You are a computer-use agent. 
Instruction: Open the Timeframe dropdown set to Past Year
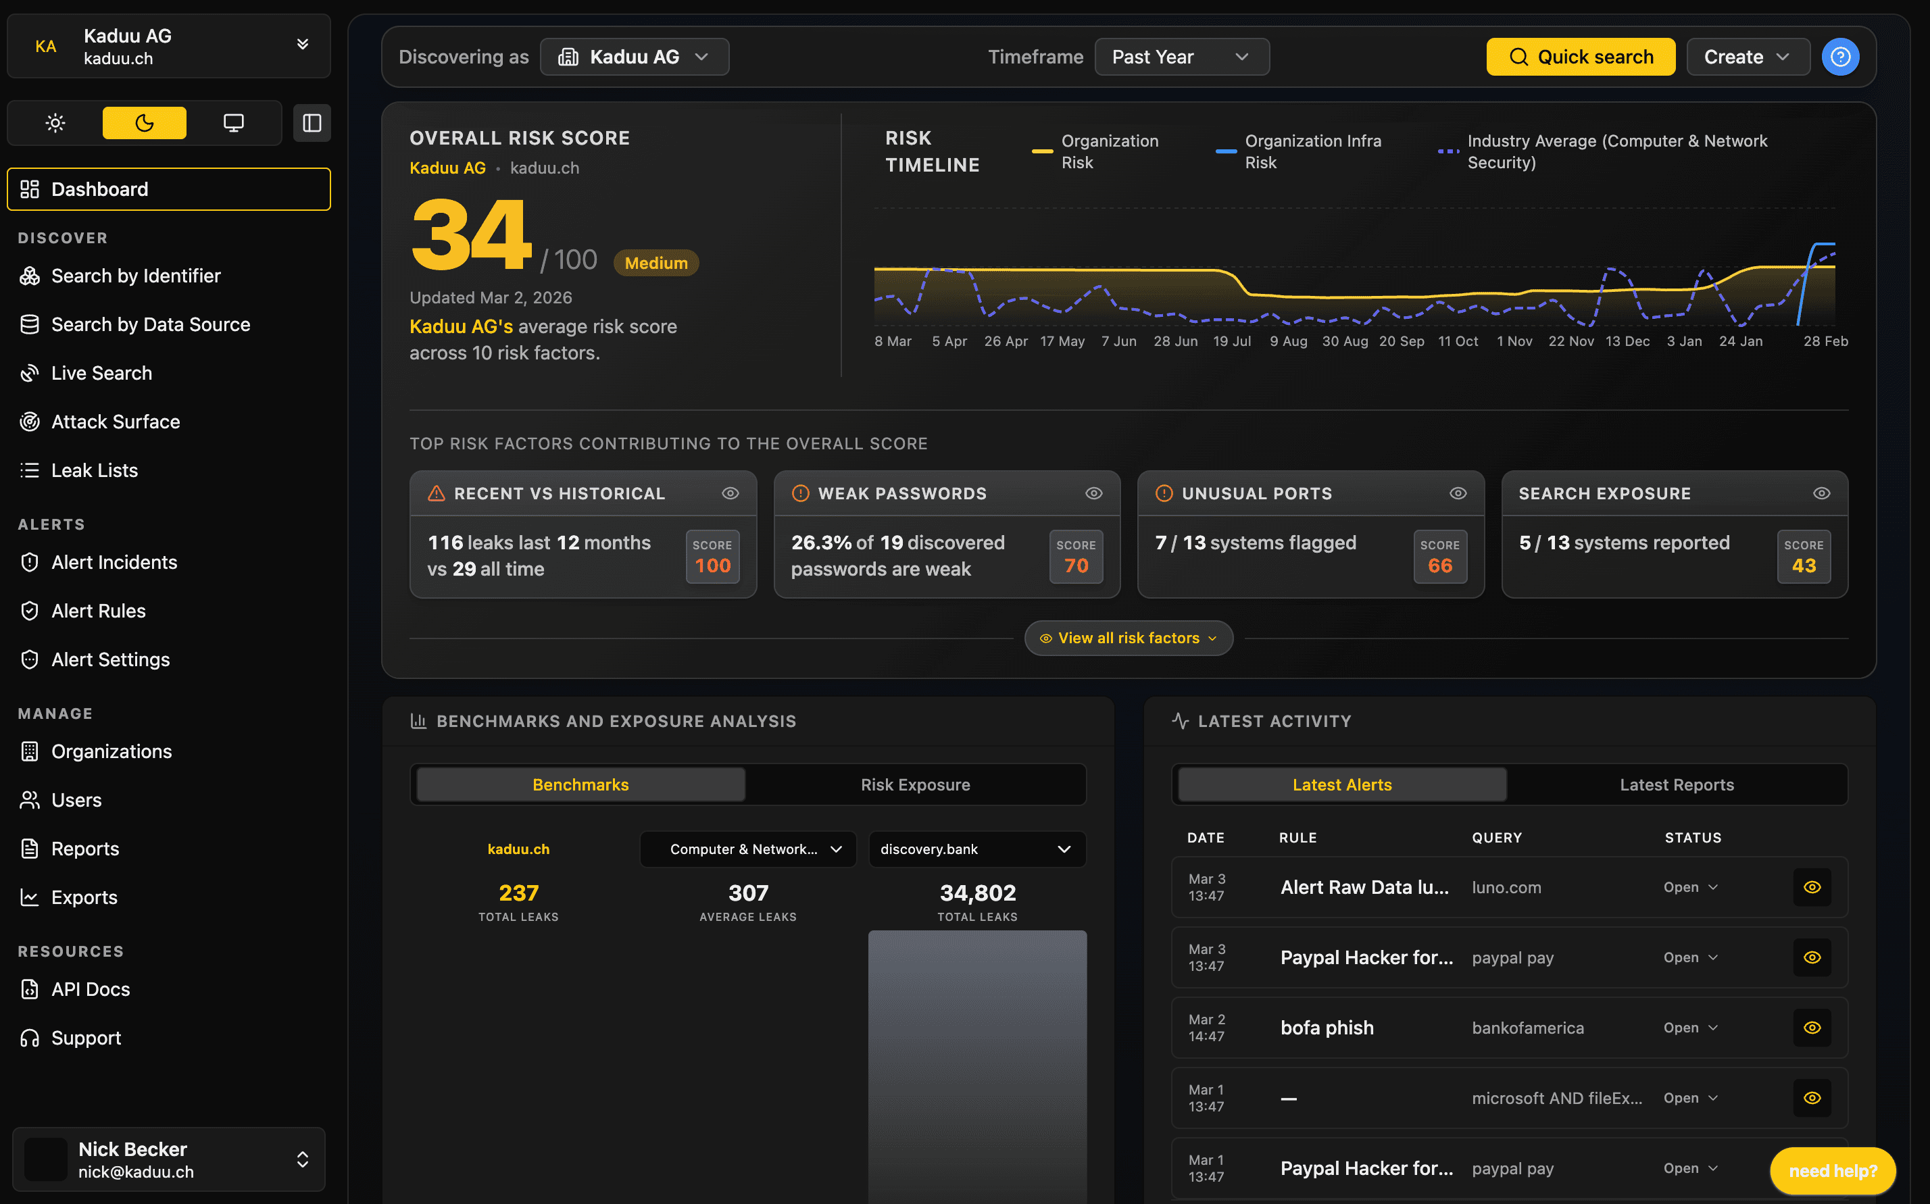tap(1181, 57)
